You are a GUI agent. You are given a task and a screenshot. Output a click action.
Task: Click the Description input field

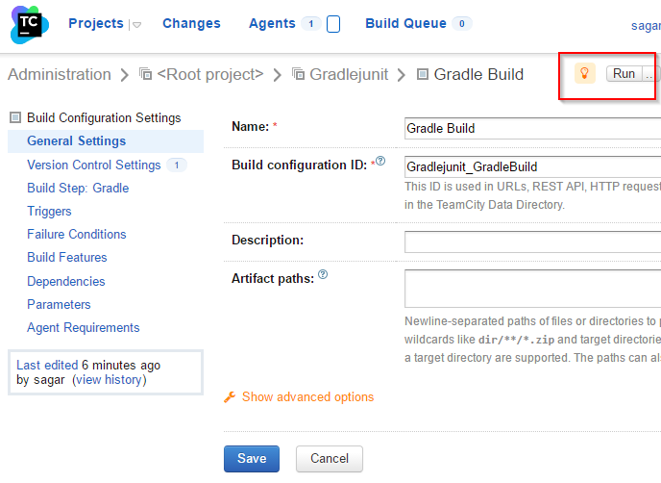pyautogui.click(x=533, y=241)
